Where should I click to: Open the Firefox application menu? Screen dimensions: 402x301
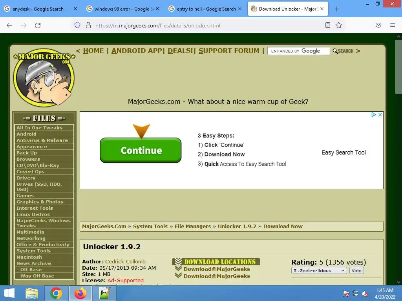(x=392, y=25)
